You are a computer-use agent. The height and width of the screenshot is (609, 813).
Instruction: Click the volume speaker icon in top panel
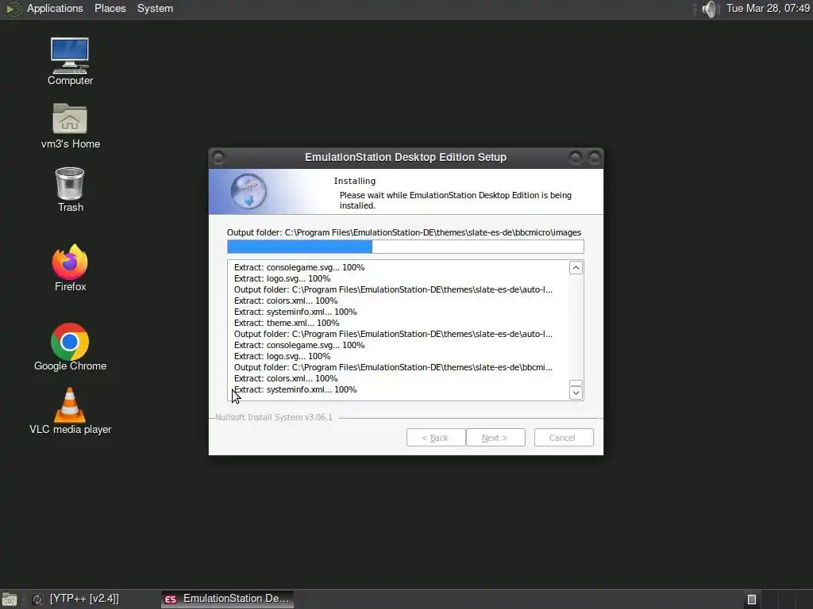709,9
